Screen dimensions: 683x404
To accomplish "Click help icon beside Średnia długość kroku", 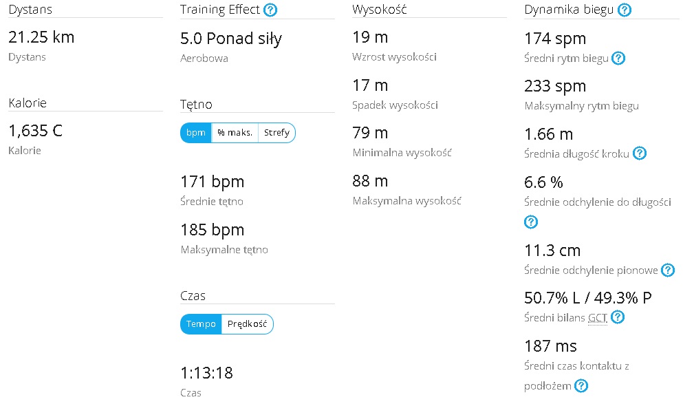I will 640,153.
